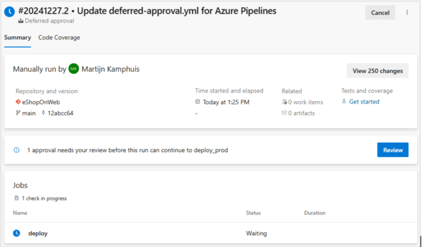Click the Status column header
422x247 pixels.
[253, 213]
